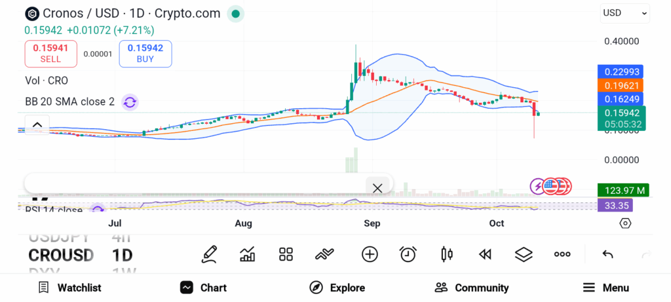671x302 pixels.
Task: Start bar replay with the rewind icon
Action: coord(485,254)
